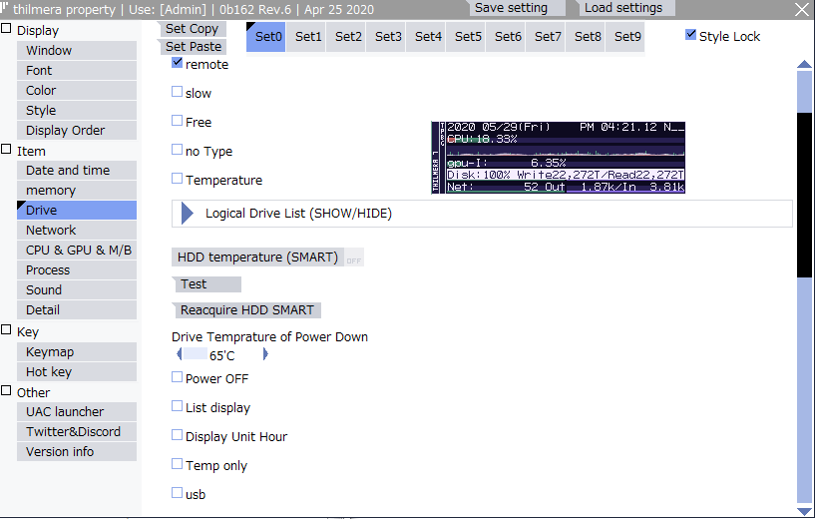Image resolution: width=815 pixels, height=519 pixels.
Task: Check the no Type option
Action: click(x=178, y=150)
